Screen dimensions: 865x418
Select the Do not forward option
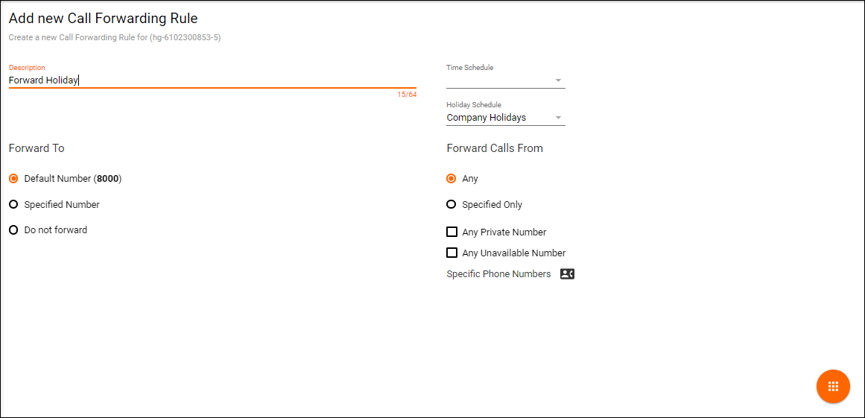point(13,230)
